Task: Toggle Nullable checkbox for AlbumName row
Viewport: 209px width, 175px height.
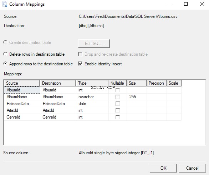Action: [118, 97]
